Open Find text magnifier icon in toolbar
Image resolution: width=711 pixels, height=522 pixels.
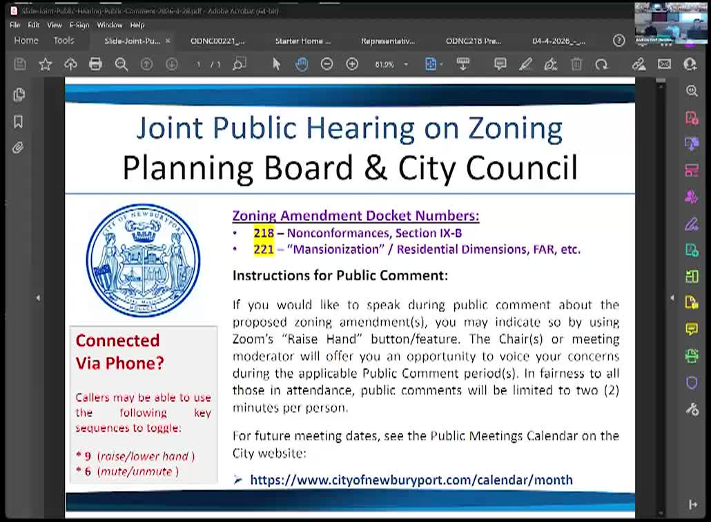(121, 64)
